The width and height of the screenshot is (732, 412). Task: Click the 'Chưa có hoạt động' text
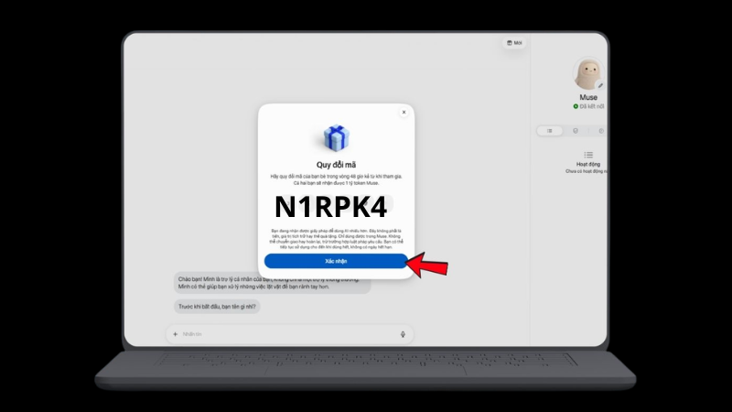587,171
